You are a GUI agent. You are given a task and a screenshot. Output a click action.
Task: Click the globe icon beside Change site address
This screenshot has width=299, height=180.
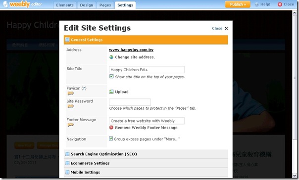click(x=111, y=57)
